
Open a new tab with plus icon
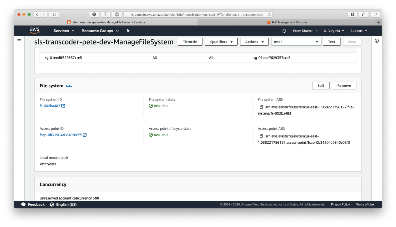coord(379,22)
